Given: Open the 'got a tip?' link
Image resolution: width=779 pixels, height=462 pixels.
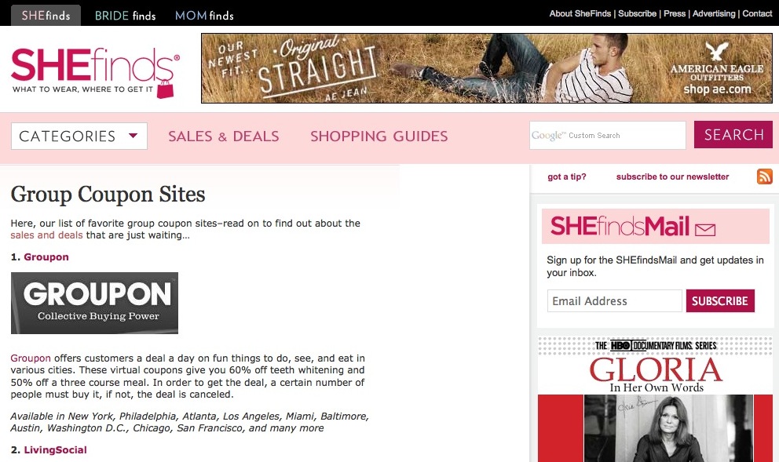Looking at the screenshot, I should click(x=567, y=176).
